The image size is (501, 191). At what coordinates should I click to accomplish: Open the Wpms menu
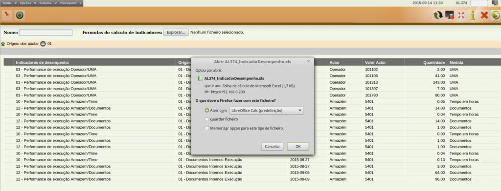(x=9, y=3)
